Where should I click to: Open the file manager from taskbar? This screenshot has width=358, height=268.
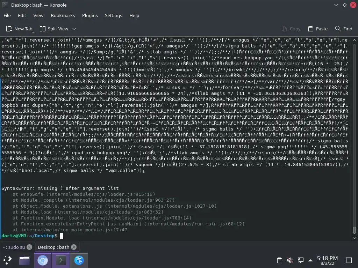[24, 260]
